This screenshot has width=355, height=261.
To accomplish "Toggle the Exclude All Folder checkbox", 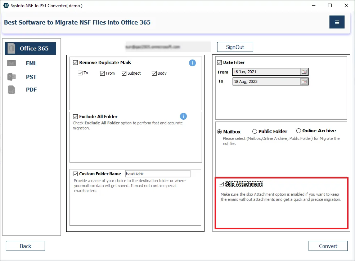I will point(75,117).
